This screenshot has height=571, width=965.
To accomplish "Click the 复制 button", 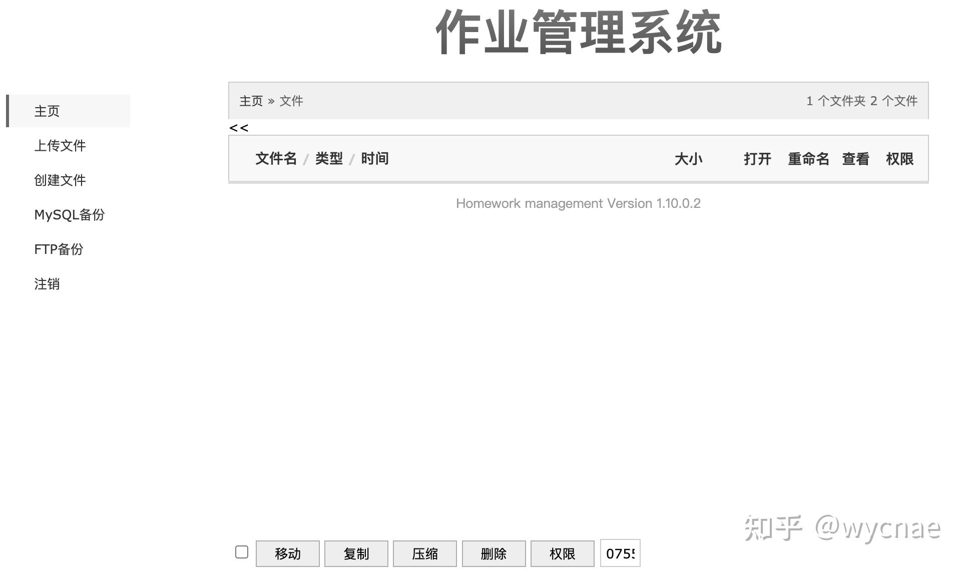I will tap(356, 554).
